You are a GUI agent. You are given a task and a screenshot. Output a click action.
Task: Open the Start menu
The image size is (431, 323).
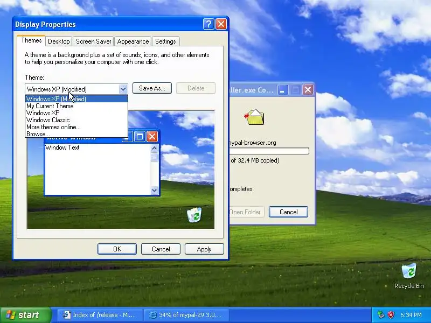26,315
